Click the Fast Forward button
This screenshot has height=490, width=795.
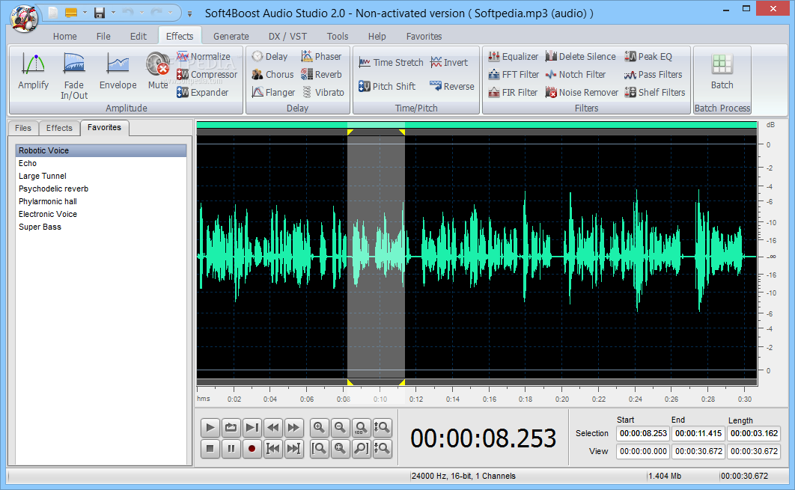pyautogui.click(x=293, y=428)
